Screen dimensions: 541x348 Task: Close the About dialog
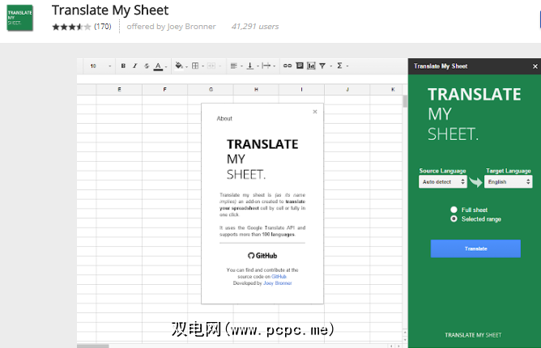click(315, 112)
